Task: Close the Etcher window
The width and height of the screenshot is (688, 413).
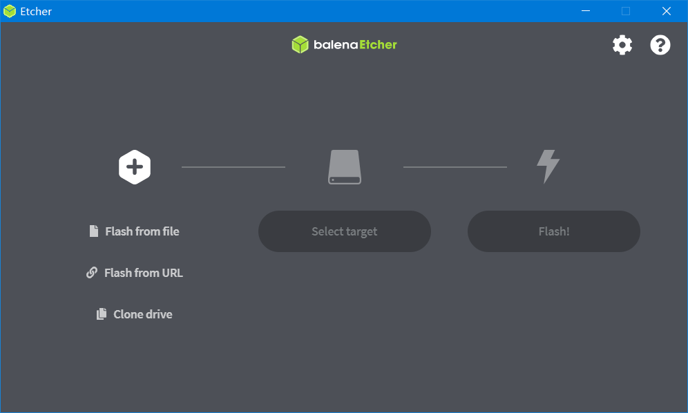Action: click(666, 11)
